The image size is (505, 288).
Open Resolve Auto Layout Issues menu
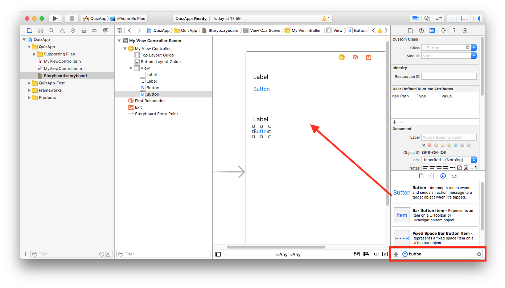coord(385,254)
